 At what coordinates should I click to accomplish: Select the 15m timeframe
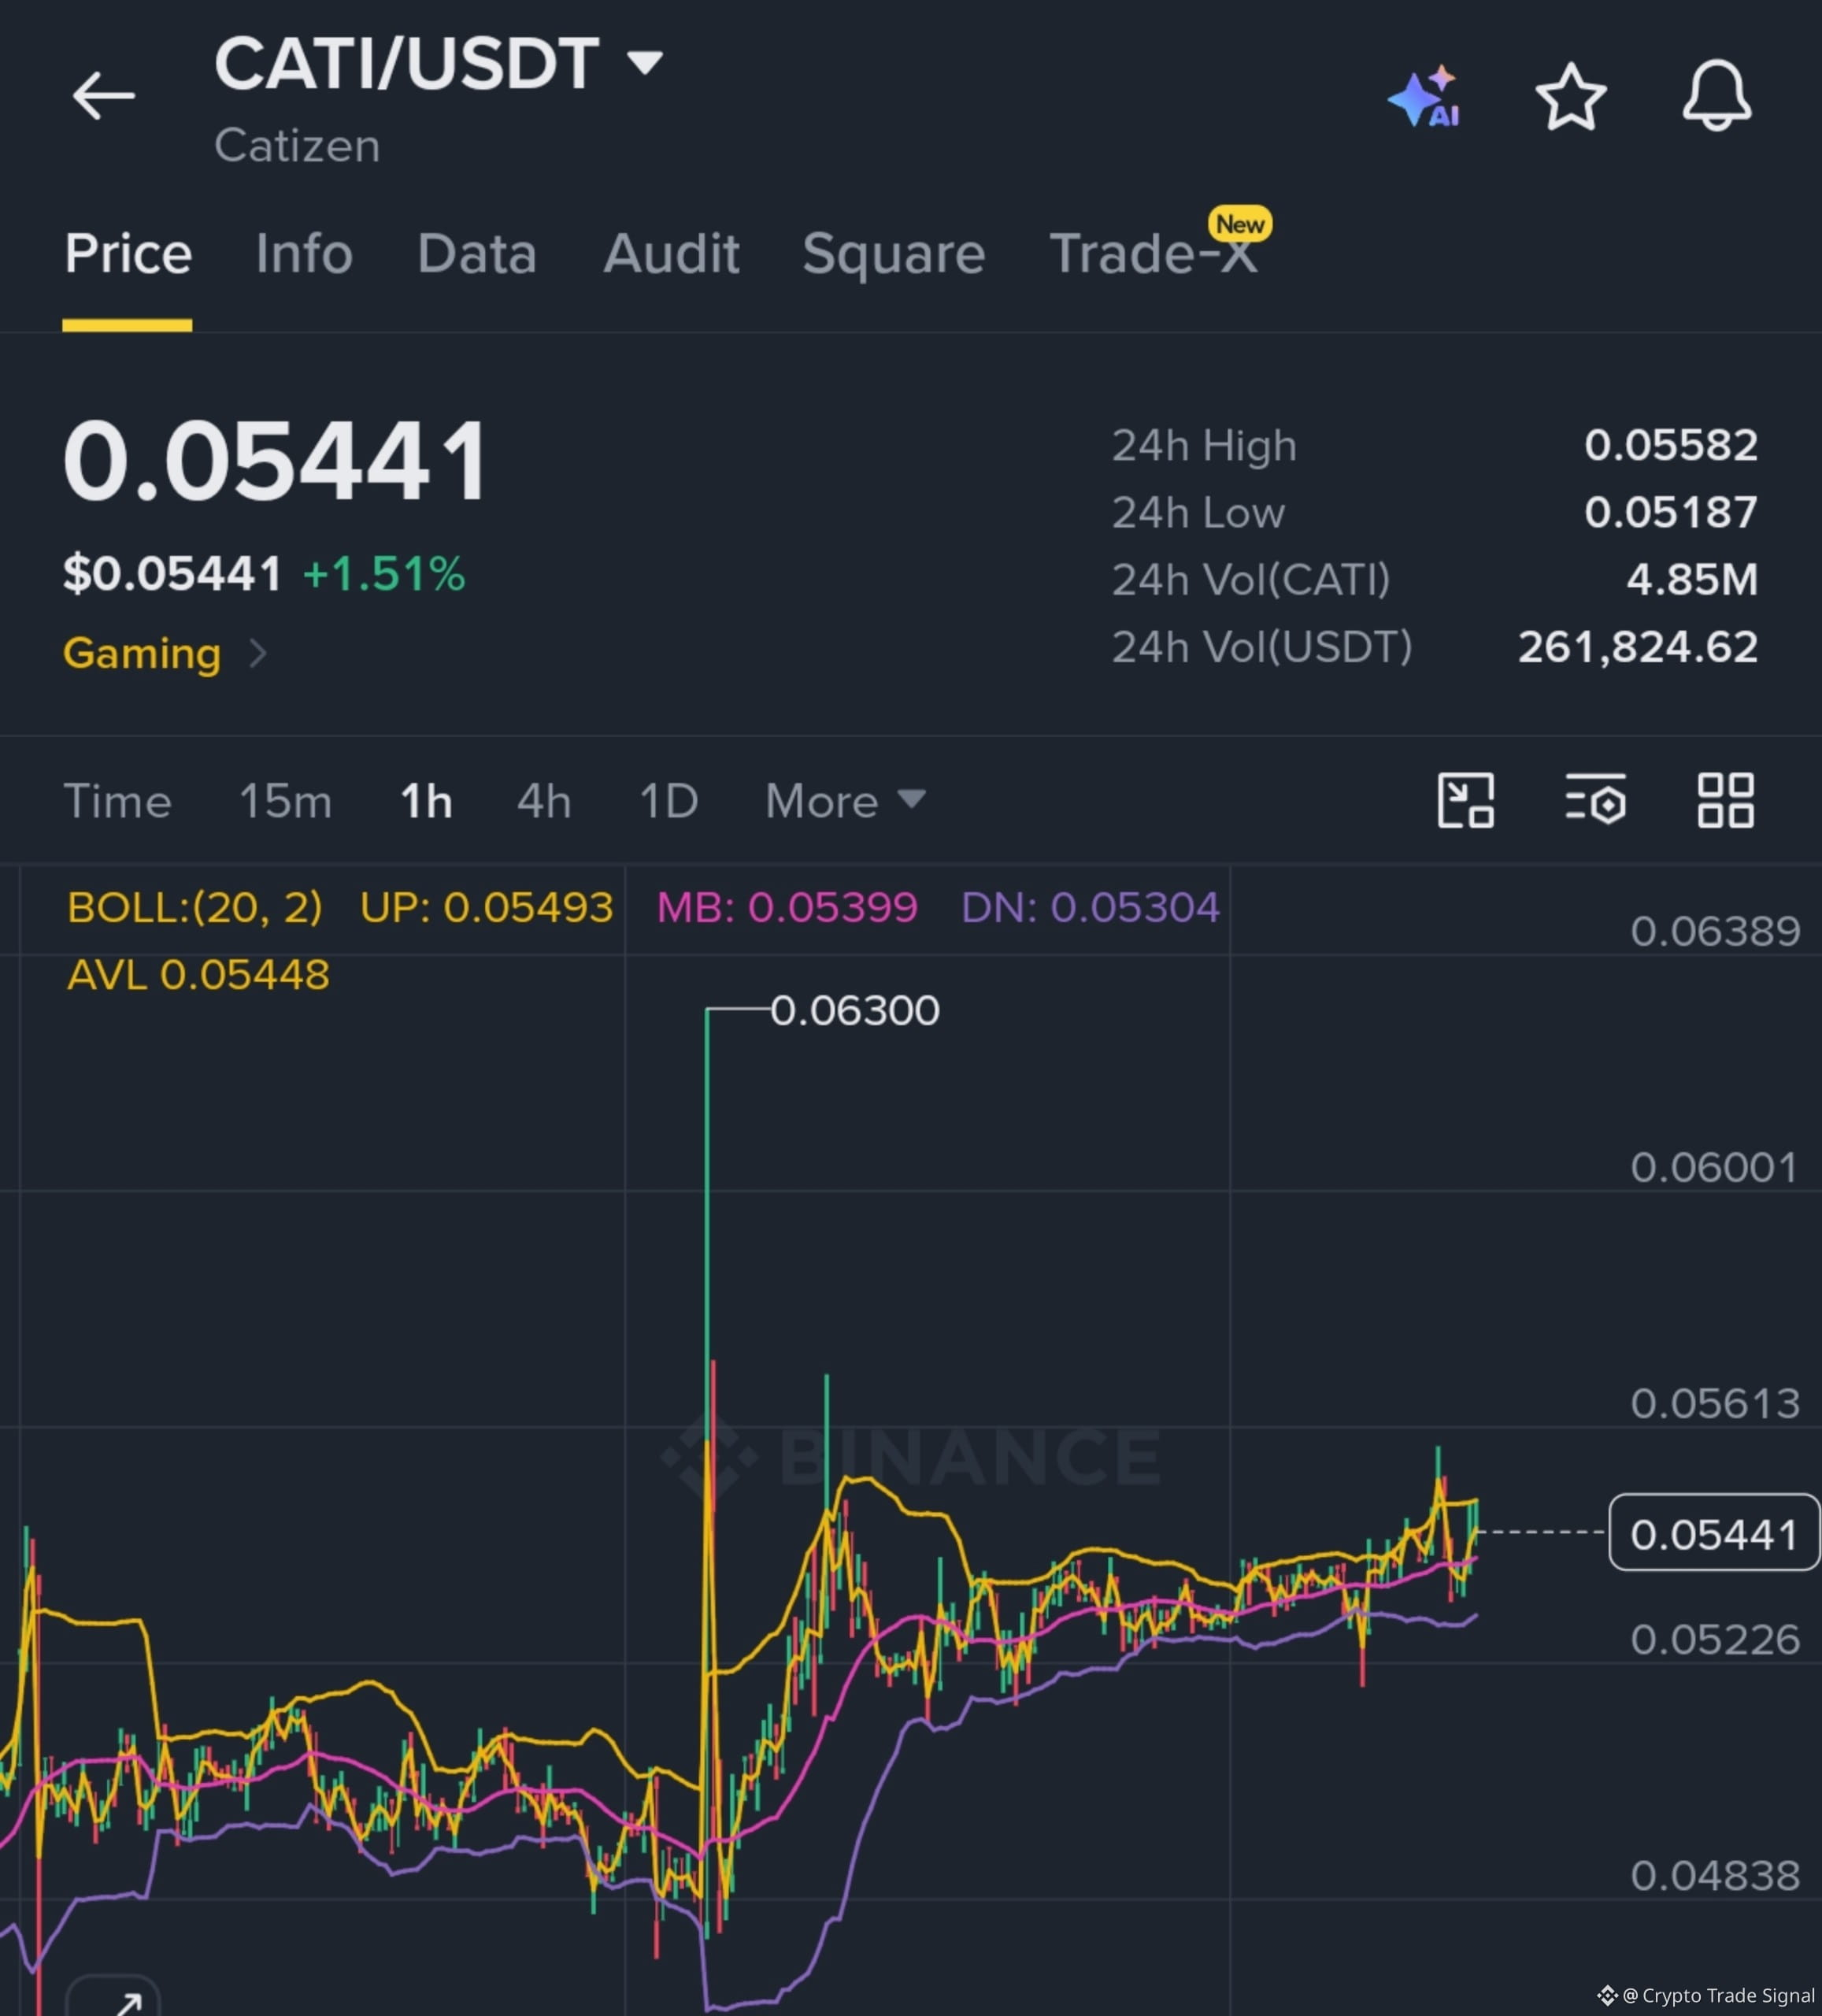pyautogui.click(x=285, y=801)
